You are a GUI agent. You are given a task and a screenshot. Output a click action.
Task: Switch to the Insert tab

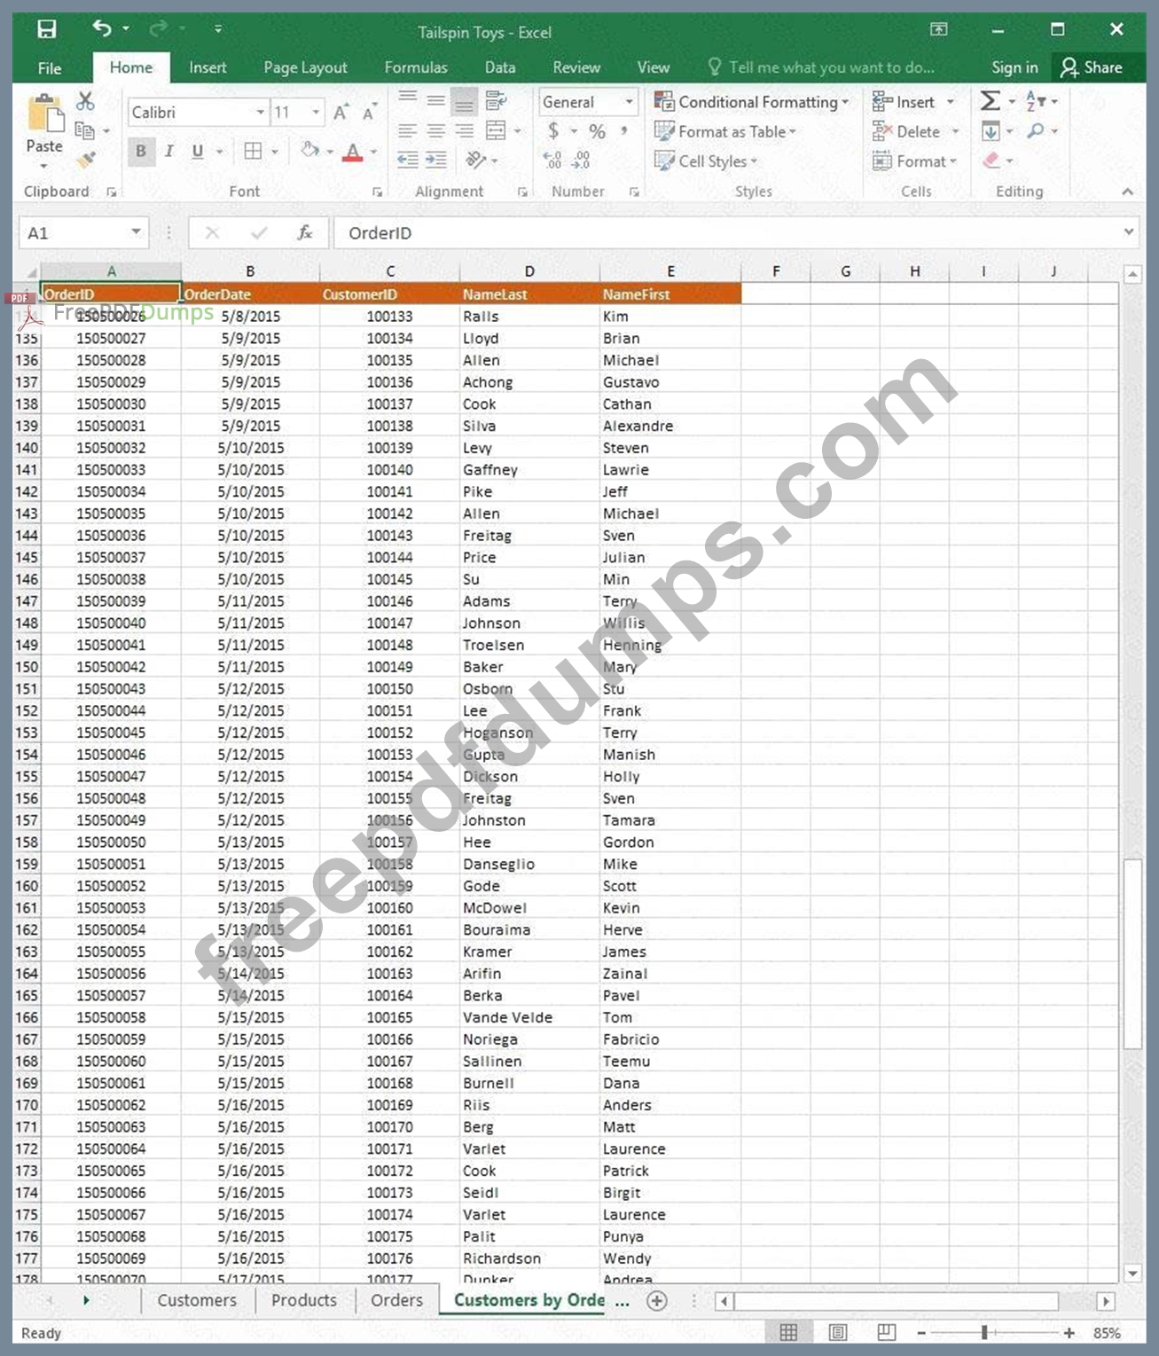208,67
